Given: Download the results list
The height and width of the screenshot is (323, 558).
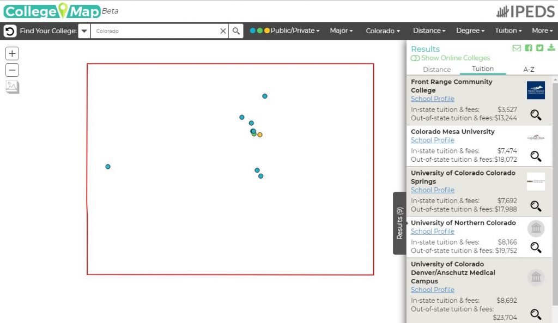Looking at the screenshot, I should [x=551, y=48].
